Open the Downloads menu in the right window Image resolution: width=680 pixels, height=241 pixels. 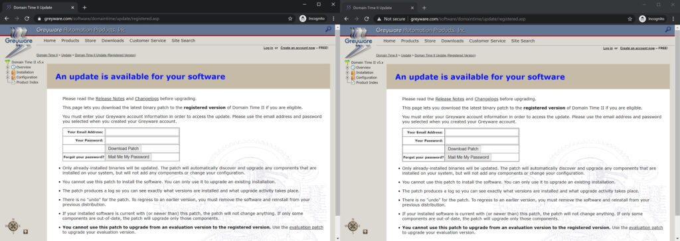pyautogui.click(x=452, y=40)
